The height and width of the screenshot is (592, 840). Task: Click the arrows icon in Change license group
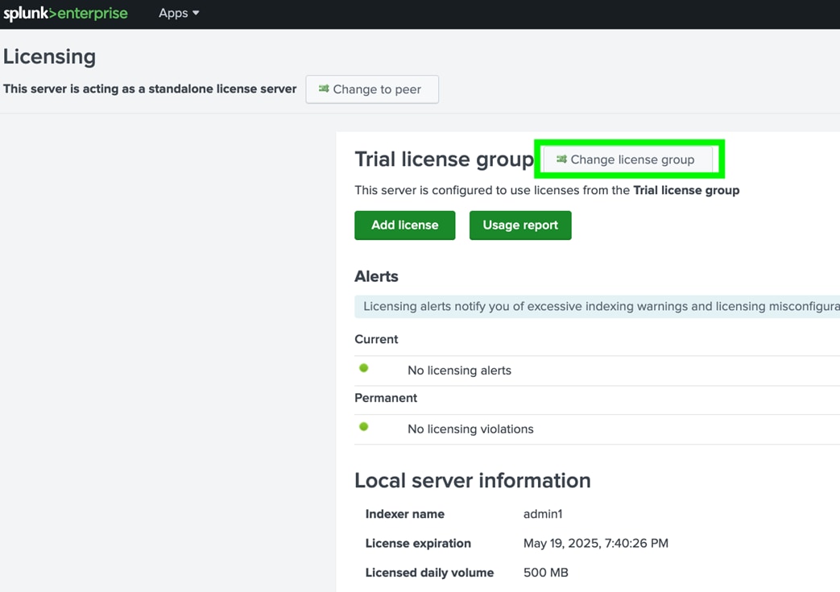pos(561,159)
